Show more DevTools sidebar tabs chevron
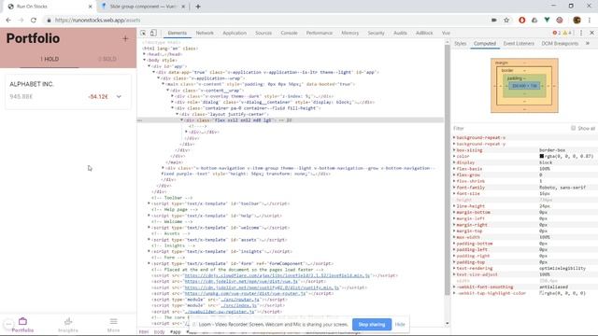Screen dimensions: 598x336 pos(588,44)
